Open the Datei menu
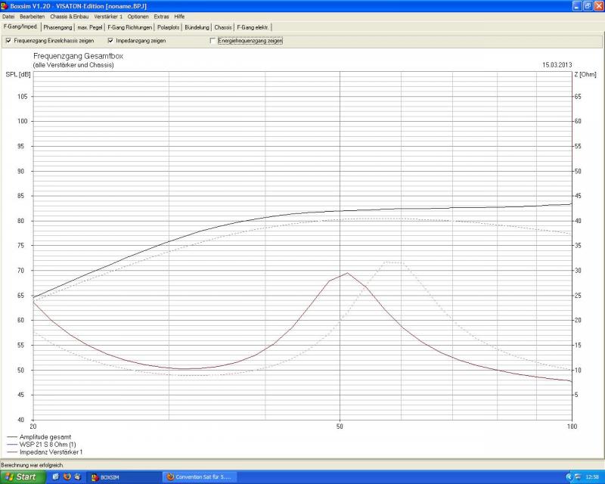 8,16
